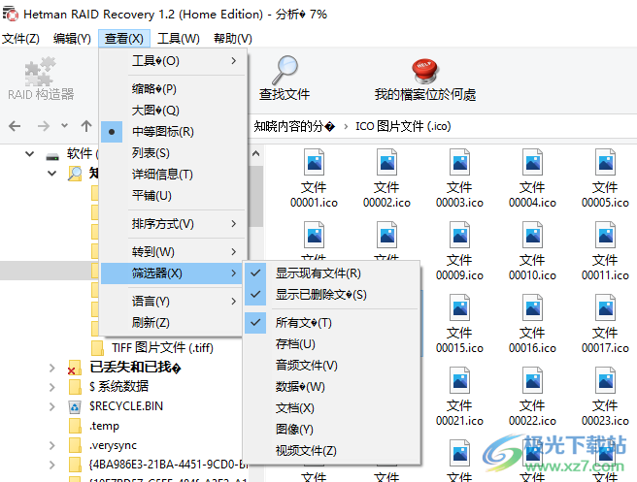This screenshot has width=637, height=482.
Task: Click the 软件 drive icon in tree
Action: 52,156
